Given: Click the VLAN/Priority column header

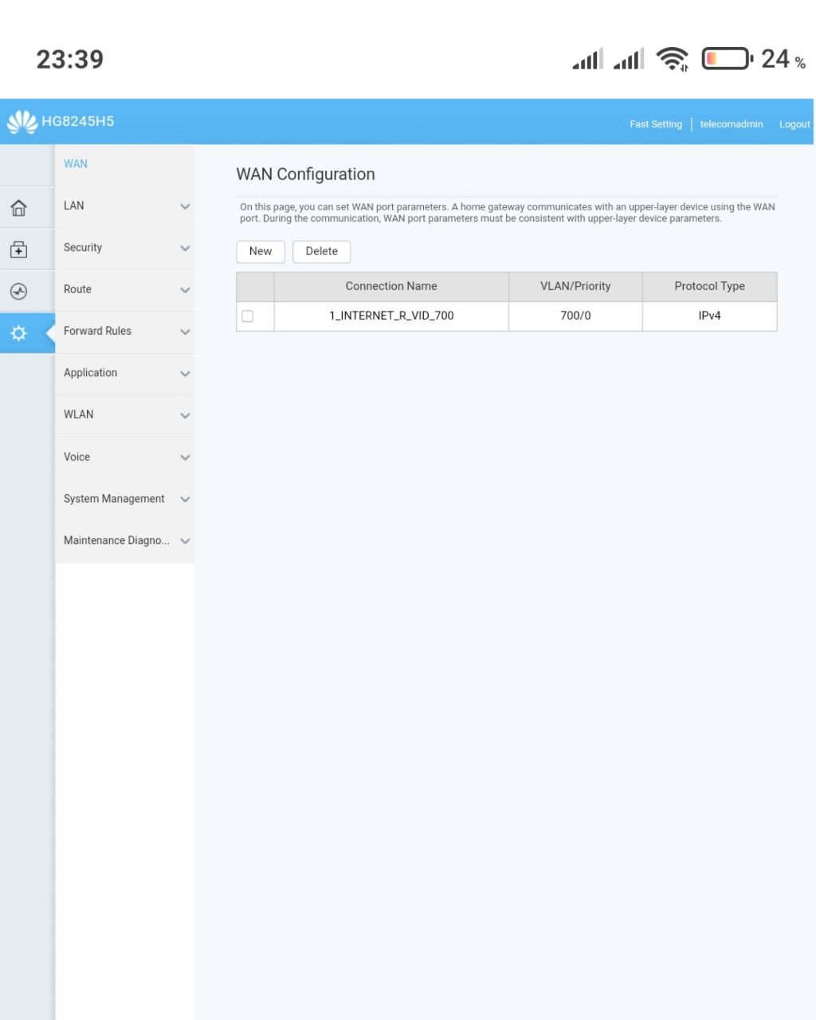Looking at the screenshot, I should [x=575, y=286].
